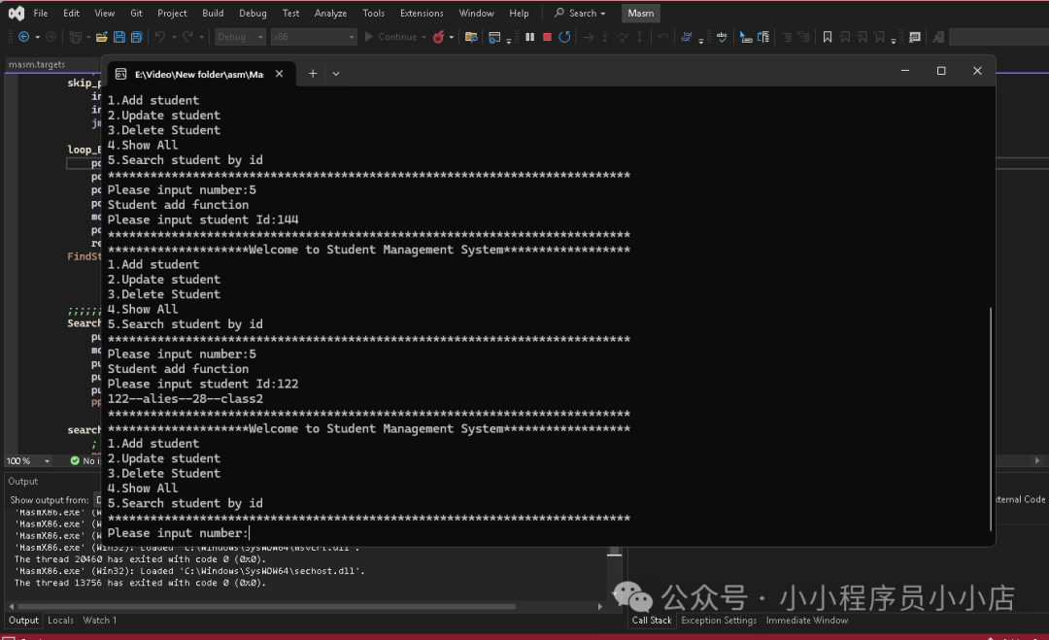1049x640 pixels.
Task: Open the View menu
Action: tap(104, 13)
